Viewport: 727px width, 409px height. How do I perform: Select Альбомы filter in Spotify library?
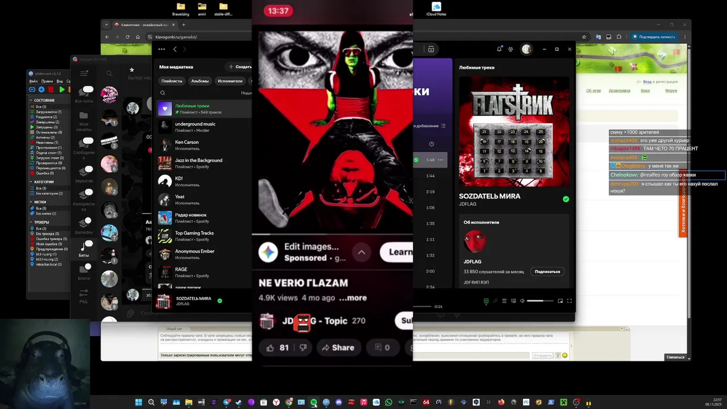point(199,81)
